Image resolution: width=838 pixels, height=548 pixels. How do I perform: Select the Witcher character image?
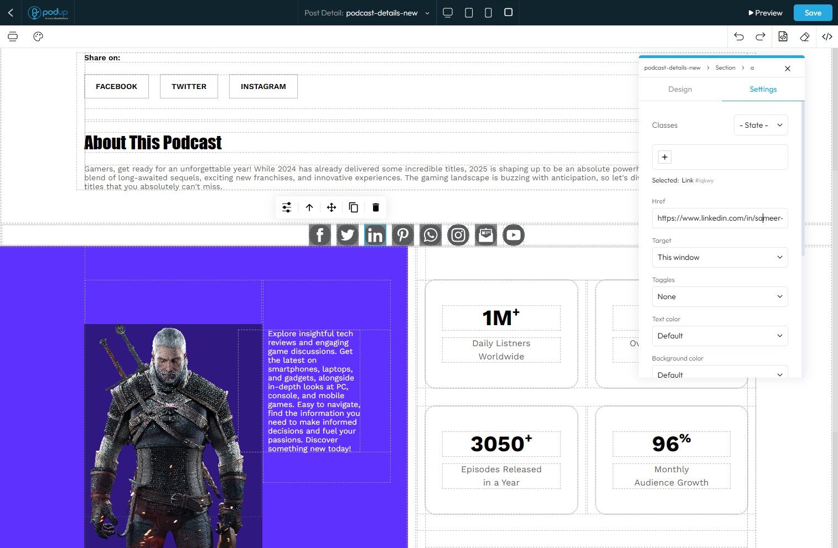[x=173, y=436]
